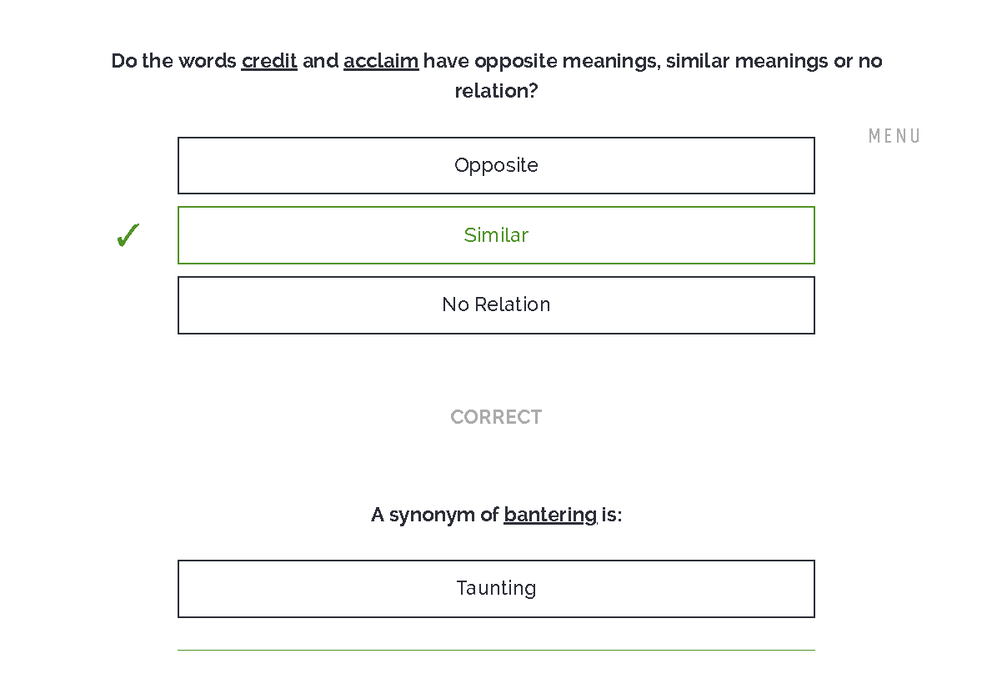This screenshot has width=992, height=699.
Task: Click the green checkmark beside Similar
Action: (x=128, y=235)
